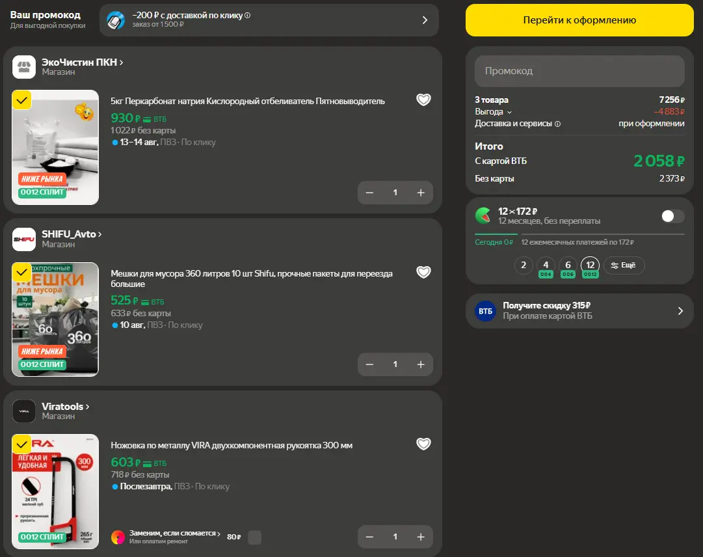Click the Заменим если сломается colorful icon

point(118,537)
